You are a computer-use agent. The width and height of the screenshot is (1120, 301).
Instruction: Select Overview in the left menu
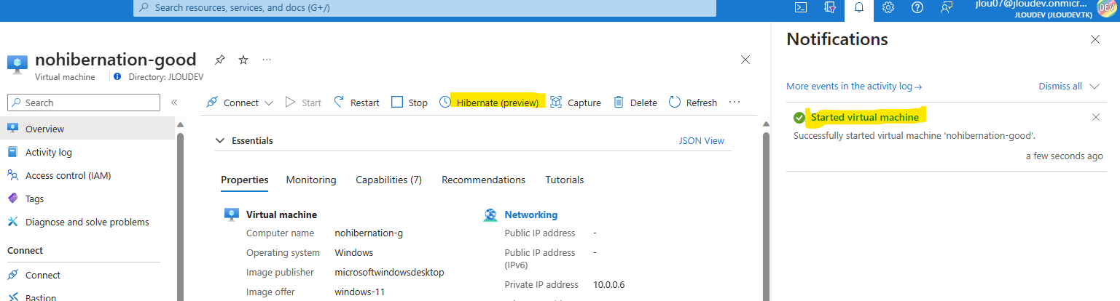(x=87, y=129)
